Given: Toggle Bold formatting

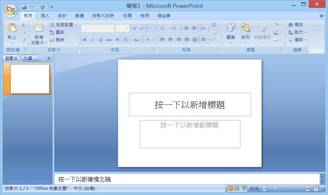Looking at the screenshot, I should [x=85, y=39].
